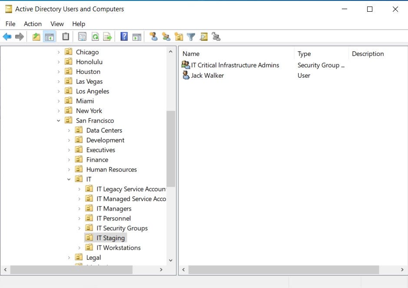Expand the IT Managers tree node
The height and width of the screenshot is (288, 408).
[x=80, y=209]
